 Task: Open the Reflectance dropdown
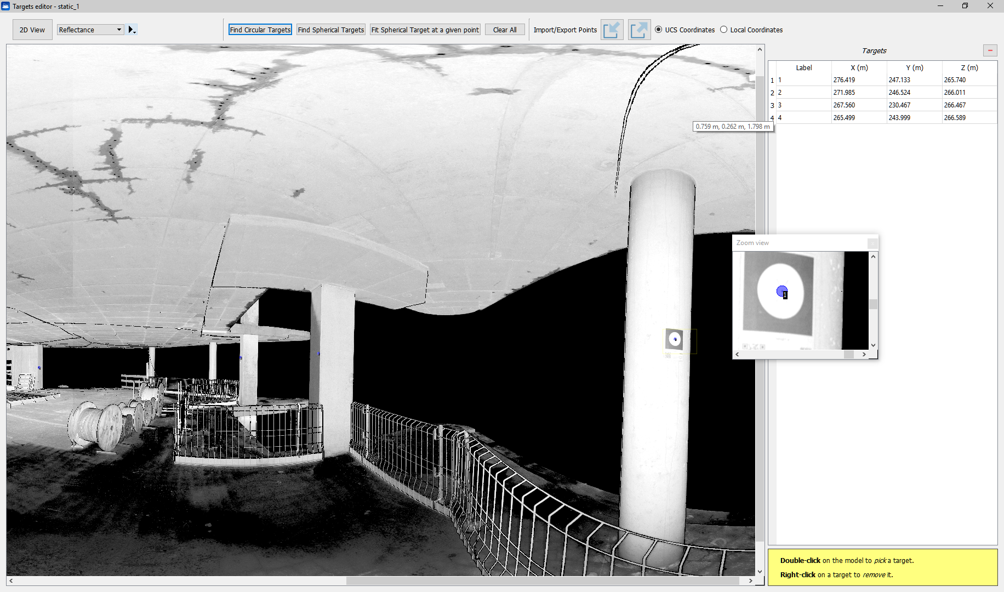coord(90,30)
